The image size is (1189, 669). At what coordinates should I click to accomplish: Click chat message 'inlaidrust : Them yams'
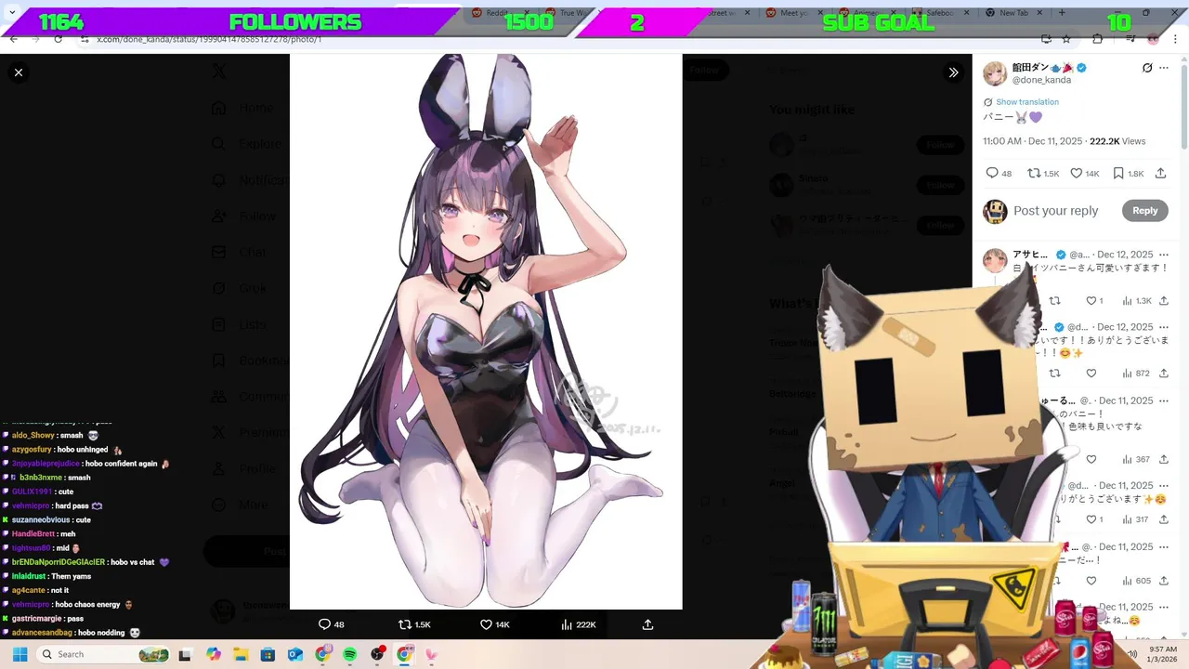point(52,576)
